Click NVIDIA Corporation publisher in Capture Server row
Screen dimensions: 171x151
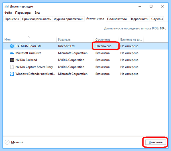pyautogui.click(x=71, y=67)
